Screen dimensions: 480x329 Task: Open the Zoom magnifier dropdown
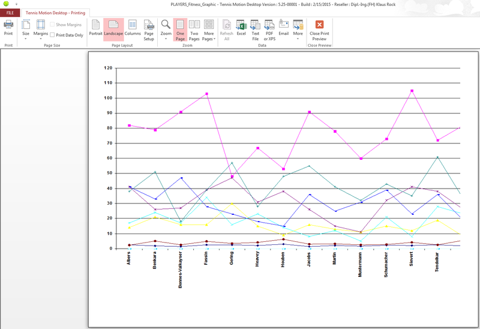click(166, 28)
